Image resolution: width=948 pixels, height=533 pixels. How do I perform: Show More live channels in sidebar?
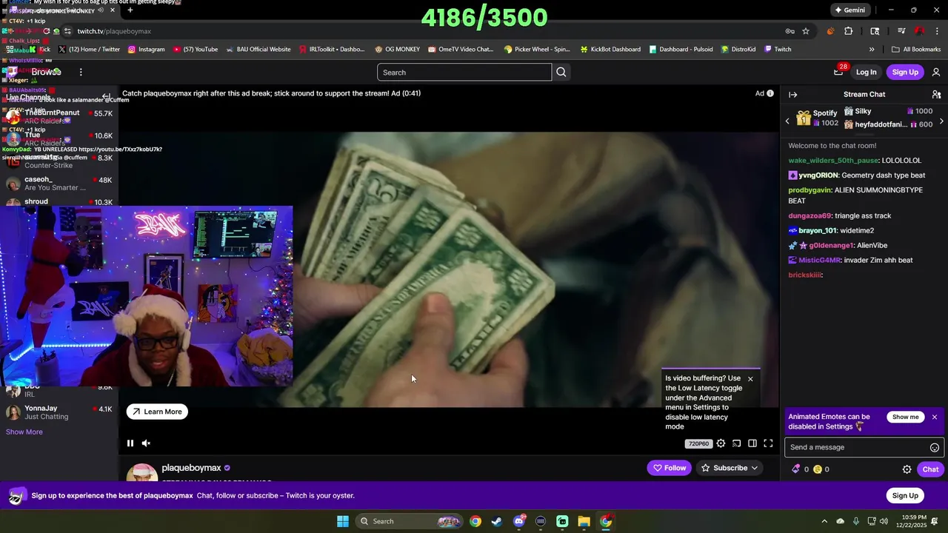point(24,432)
